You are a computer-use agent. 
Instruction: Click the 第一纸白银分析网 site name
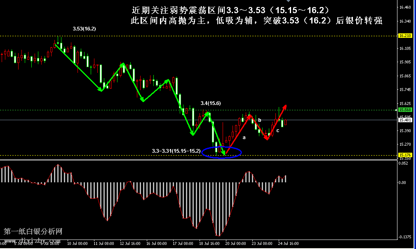coord(33,231)
